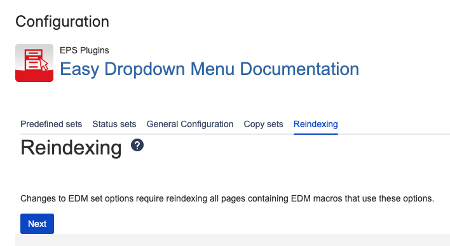Open the Easy Dropdown Menu Documentation link
This screenshot has height=246, width=450.
pos(210,69)
